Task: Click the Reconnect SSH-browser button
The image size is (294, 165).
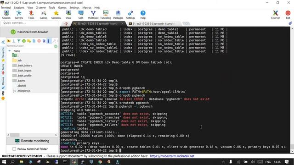Action: pyautogui.click(x=29, y=32)
